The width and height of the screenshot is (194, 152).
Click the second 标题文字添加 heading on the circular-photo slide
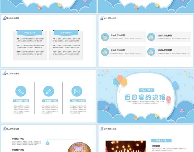pos(18,150)
